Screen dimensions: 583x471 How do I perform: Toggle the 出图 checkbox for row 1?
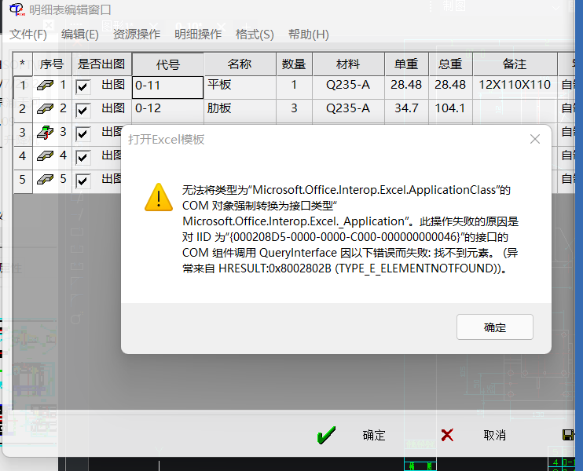pyautogui.click(x=83, y=86)
